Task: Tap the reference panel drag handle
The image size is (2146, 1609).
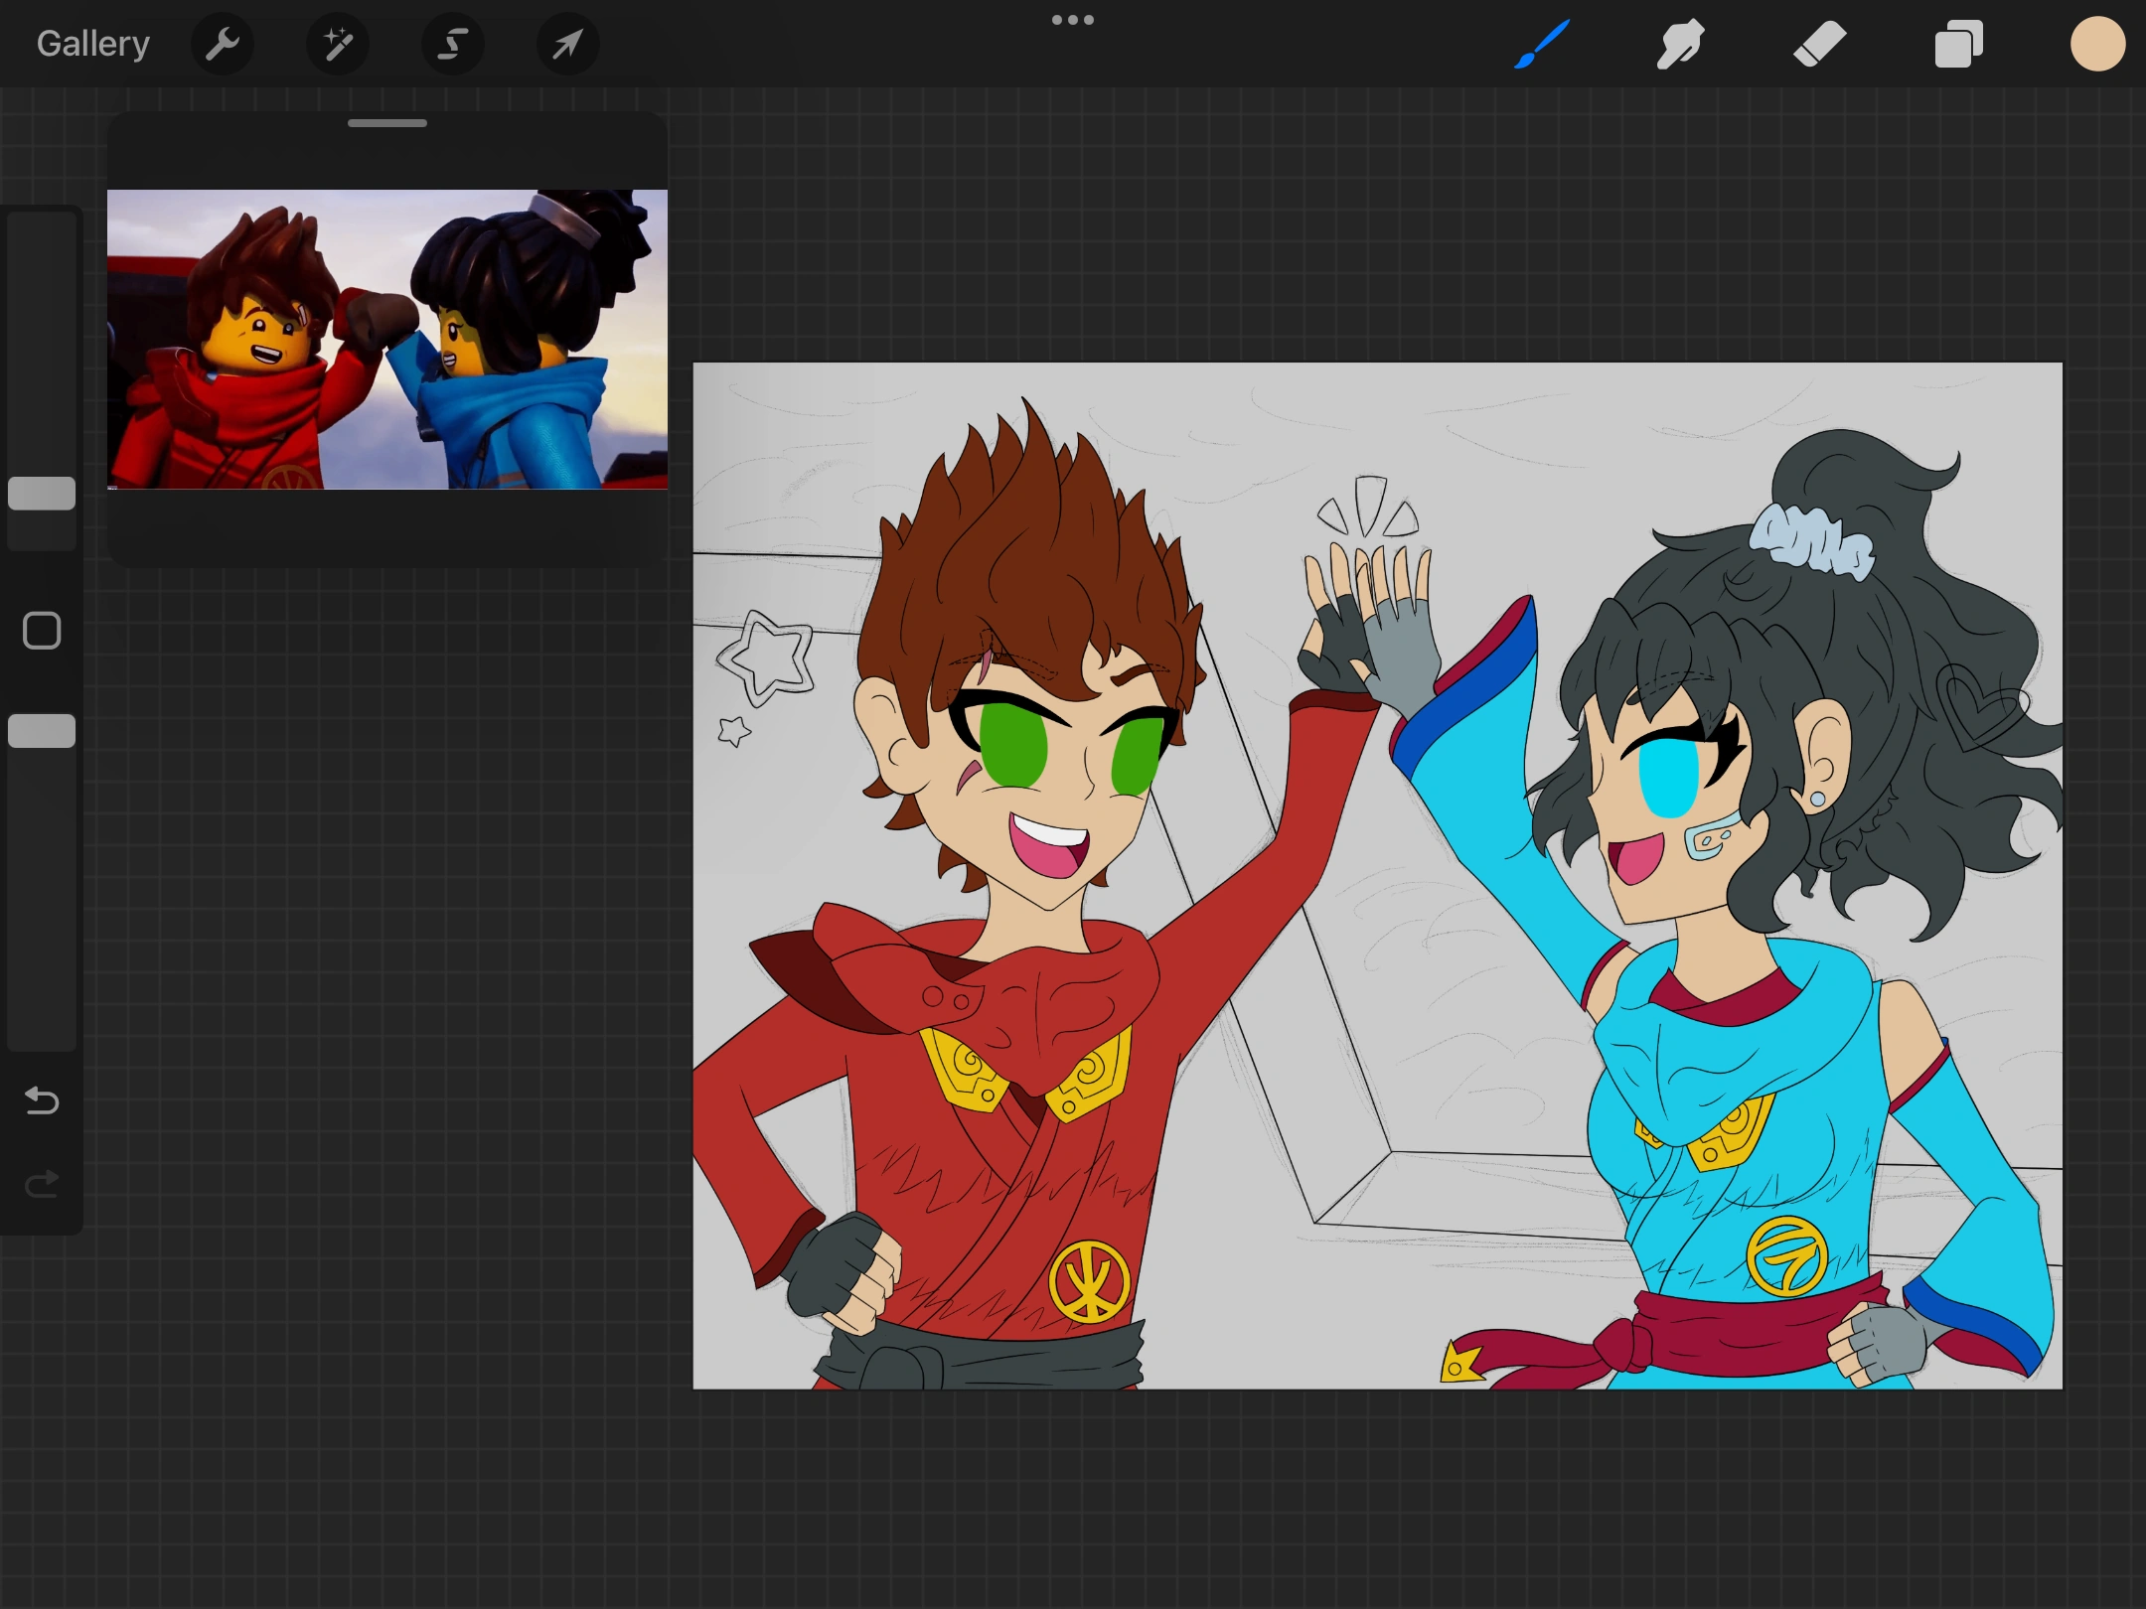Action: tap(387, 124)
